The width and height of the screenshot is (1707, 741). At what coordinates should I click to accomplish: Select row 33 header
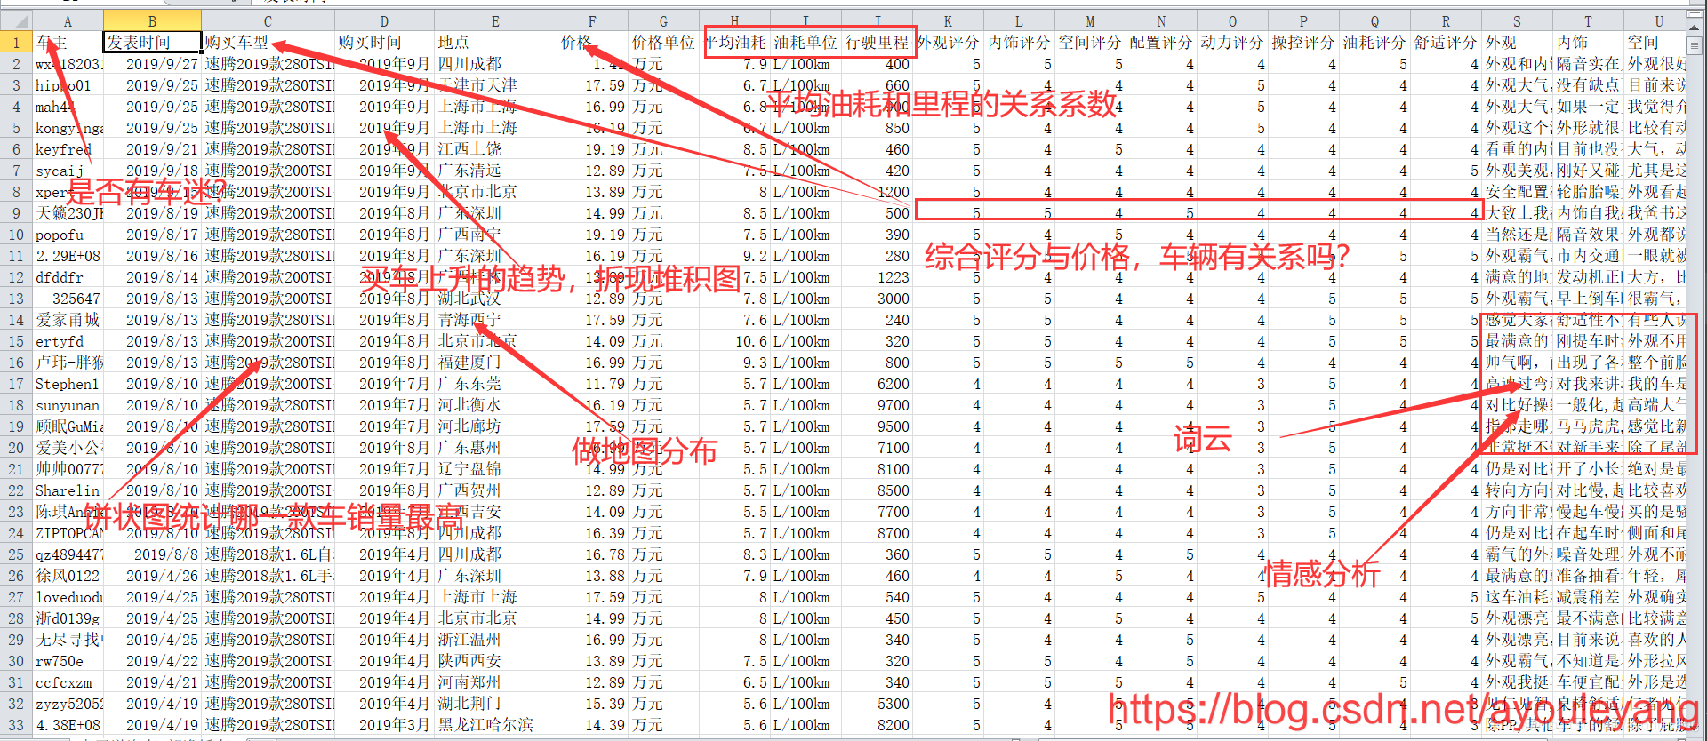[x=16, y=725]
